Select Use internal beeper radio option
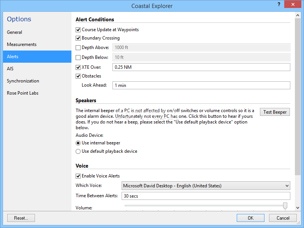This screenshot has height=228, width=304. pos(78,143)
